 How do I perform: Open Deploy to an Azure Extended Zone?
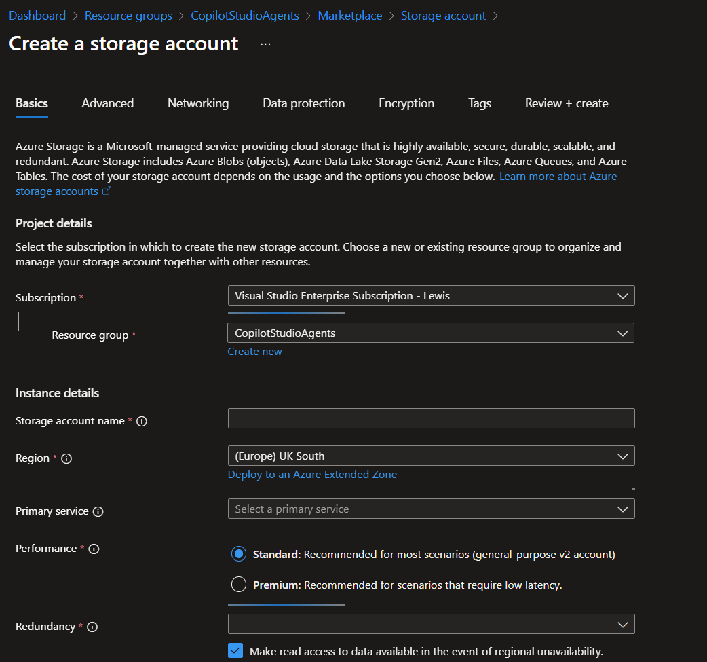(312, 474)
